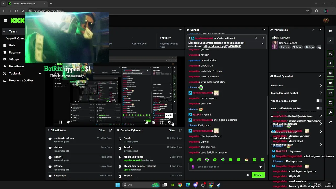Pop out the Etkinlik Akışı panel
Image resolution: width=336 pixels, height=189 pixels.
coord(110,130)
